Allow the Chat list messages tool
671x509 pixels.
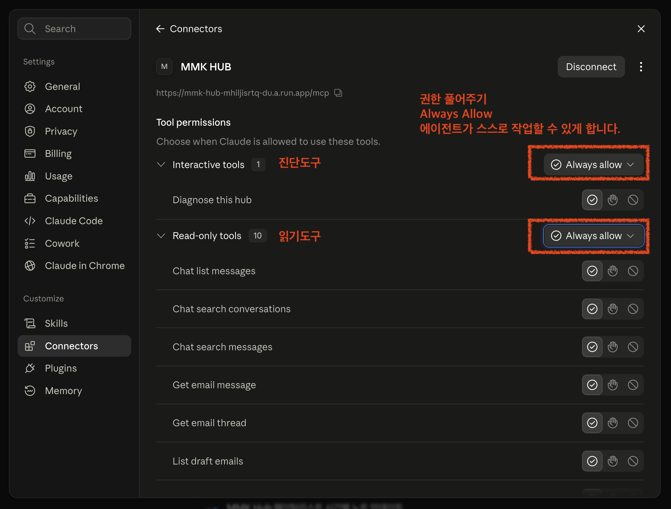click(592, 271)
